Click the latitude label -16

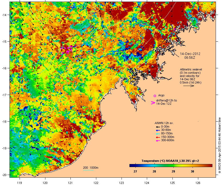tap(4, 68)
